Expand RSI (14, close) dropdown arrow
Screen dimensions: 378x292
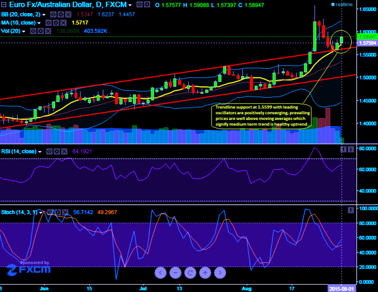pyautogui.click(x=40, y=152)
